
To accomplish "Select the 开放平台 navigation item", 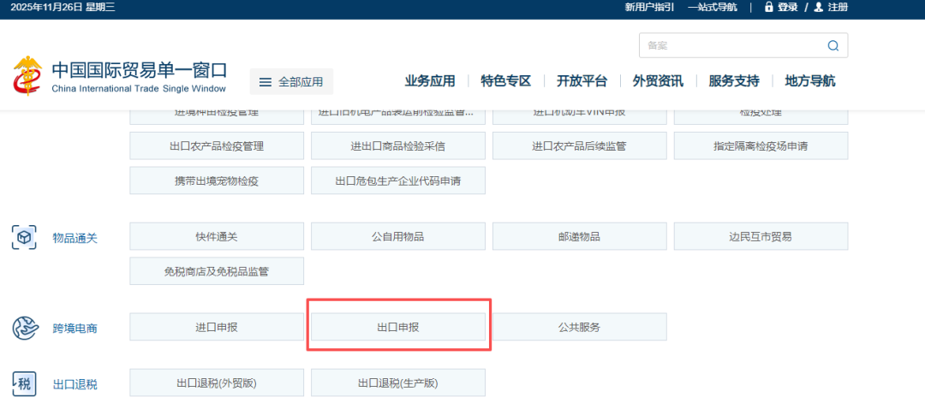I will [x=582, y=81].
